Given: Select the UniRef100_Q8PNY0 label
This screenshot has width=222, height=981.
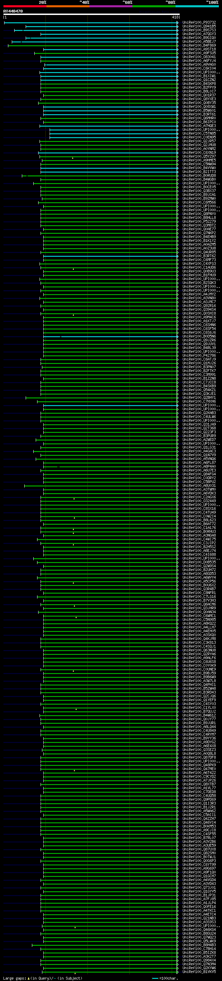Looking at the screenshot, I should [x=199, y=214].
